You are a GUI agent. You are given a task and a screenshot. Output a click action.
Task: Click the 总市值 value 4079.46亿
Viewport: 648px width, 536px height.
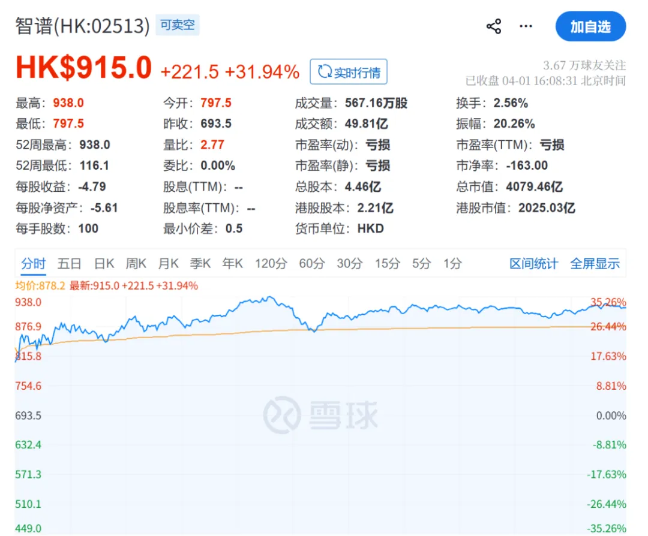(x=535, y=186)
